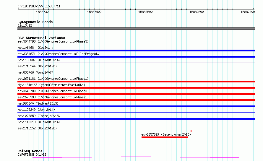Click the nsv1133007 (Alsmadi2014) variant label
Screen dimensions: 263x161
(x=39, y=60)
